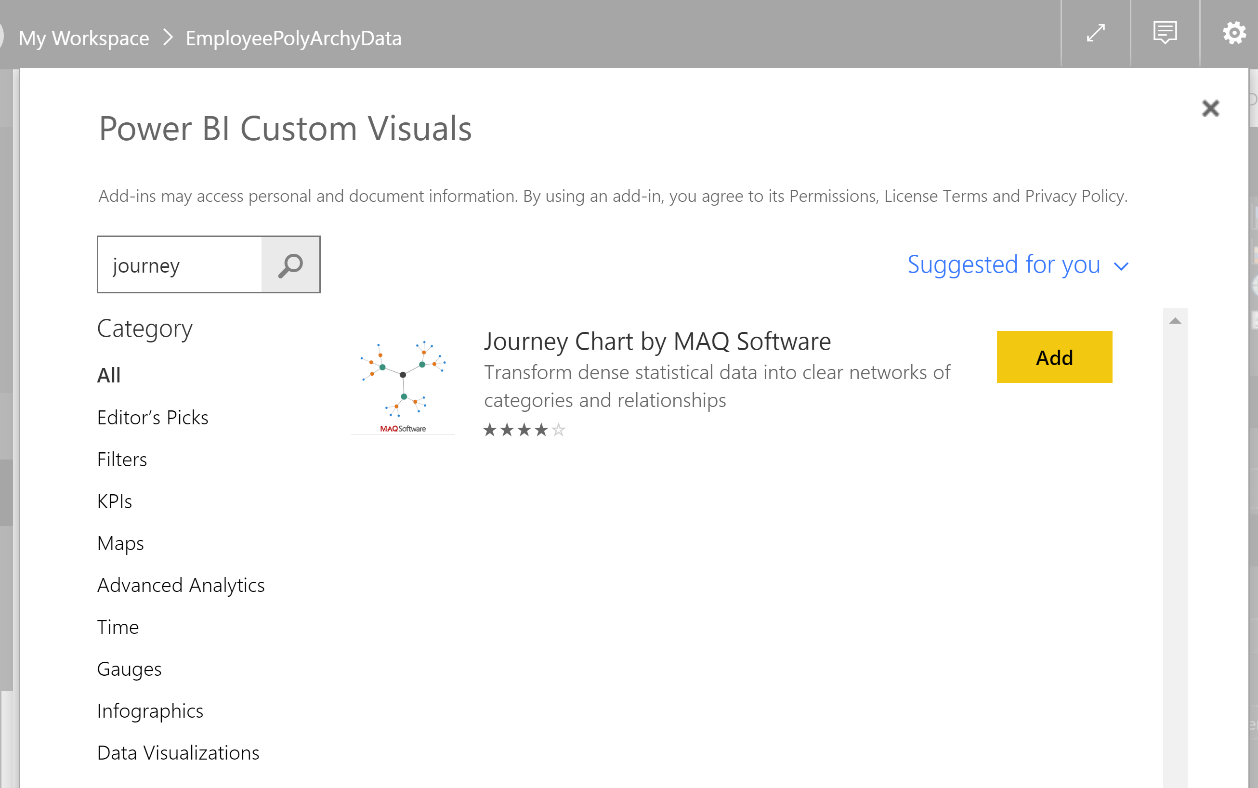Viewport: 1258px width, 788px height.
Task: Click the expand to full screen arrow icon
Action: click(x=1095, y=33)
